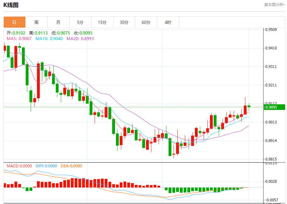This screenshot has width=287, height=204.
Task: Click the MACD:0.0000 indicator label
Action: tap(19, 166)
